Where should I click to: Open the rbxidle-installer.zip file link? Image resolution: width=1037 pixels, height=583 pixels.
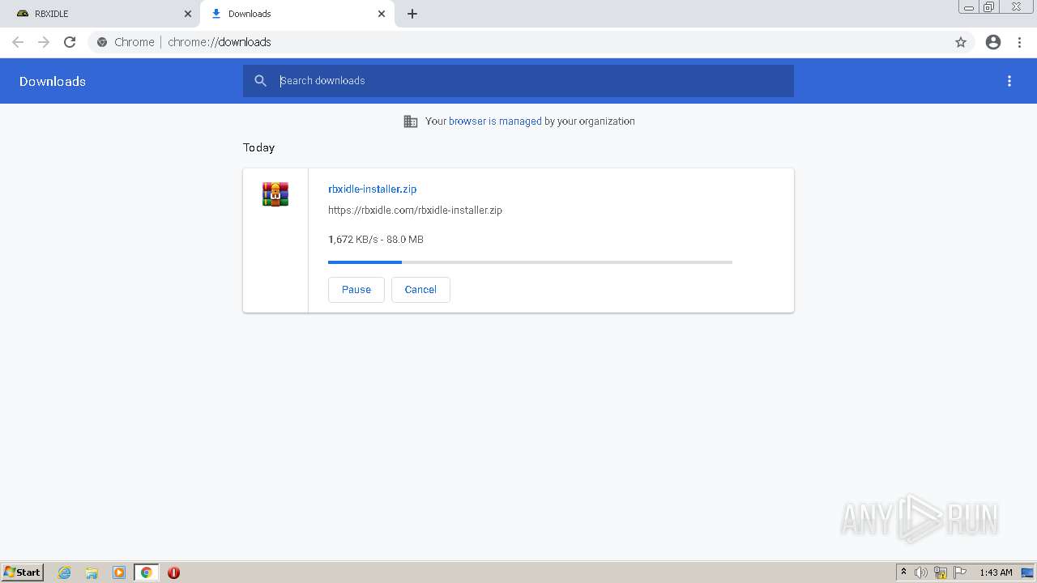coord(372,189)
